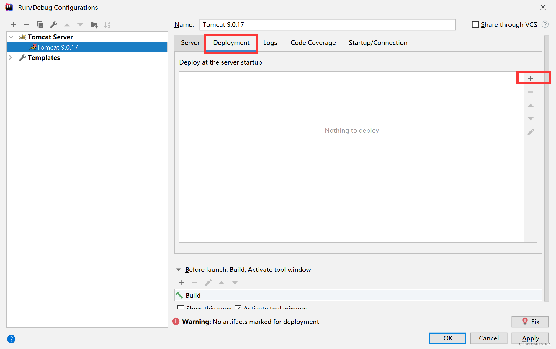The image size is (556, 349).
Task: Remove selected configuration with minus icon
Action: pos(27,25)
